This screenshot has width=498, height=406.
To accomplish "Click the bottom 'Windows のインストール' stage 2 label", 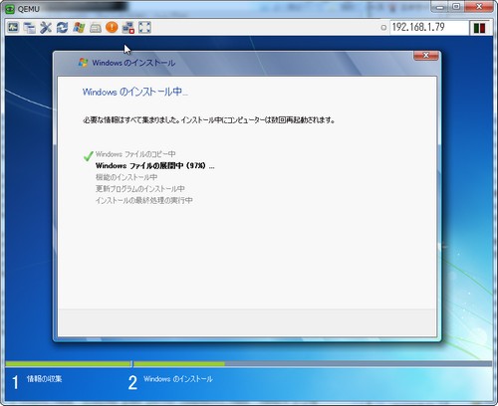I will click(178, 379).
